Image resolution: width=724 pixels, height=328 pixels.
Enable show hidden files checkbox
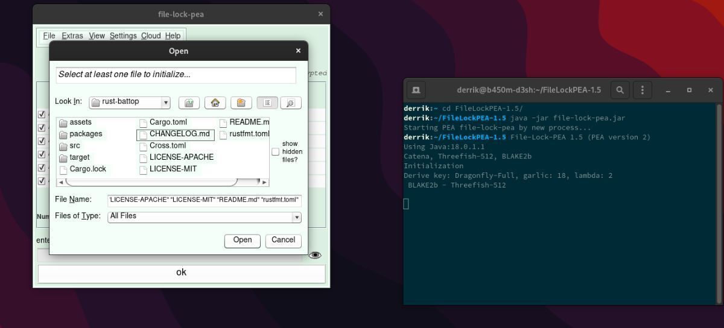[275, 152]
